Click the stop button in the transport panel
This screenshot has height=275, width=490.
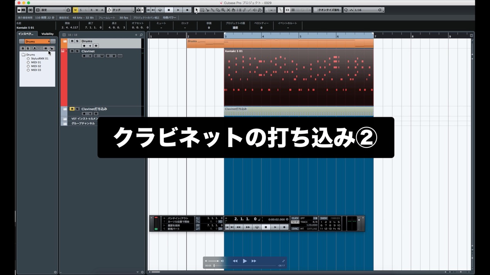pyautogui.click(x=266, y=227)
